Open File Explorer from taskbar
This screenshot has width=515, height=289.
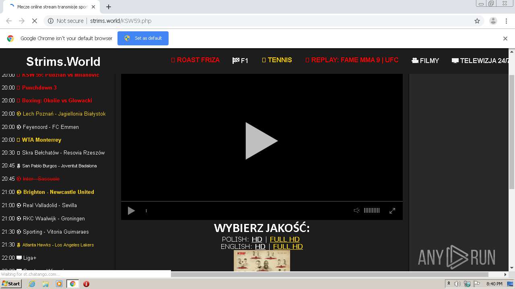point(45,284)
